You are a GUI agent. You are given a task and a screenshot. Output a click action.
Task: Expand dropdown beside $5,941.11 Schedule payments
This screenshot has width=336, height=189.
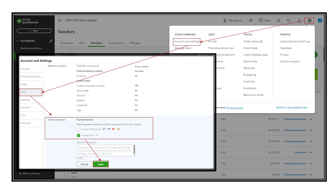pyautogui.click(x=311, y=119)
